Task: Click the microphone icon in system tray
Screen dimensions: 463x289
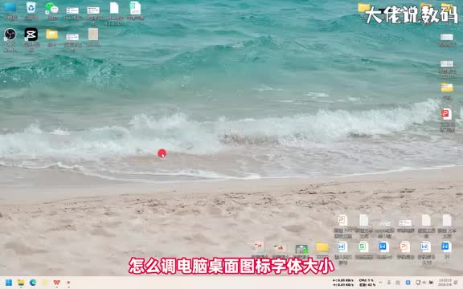Action: 389,283
